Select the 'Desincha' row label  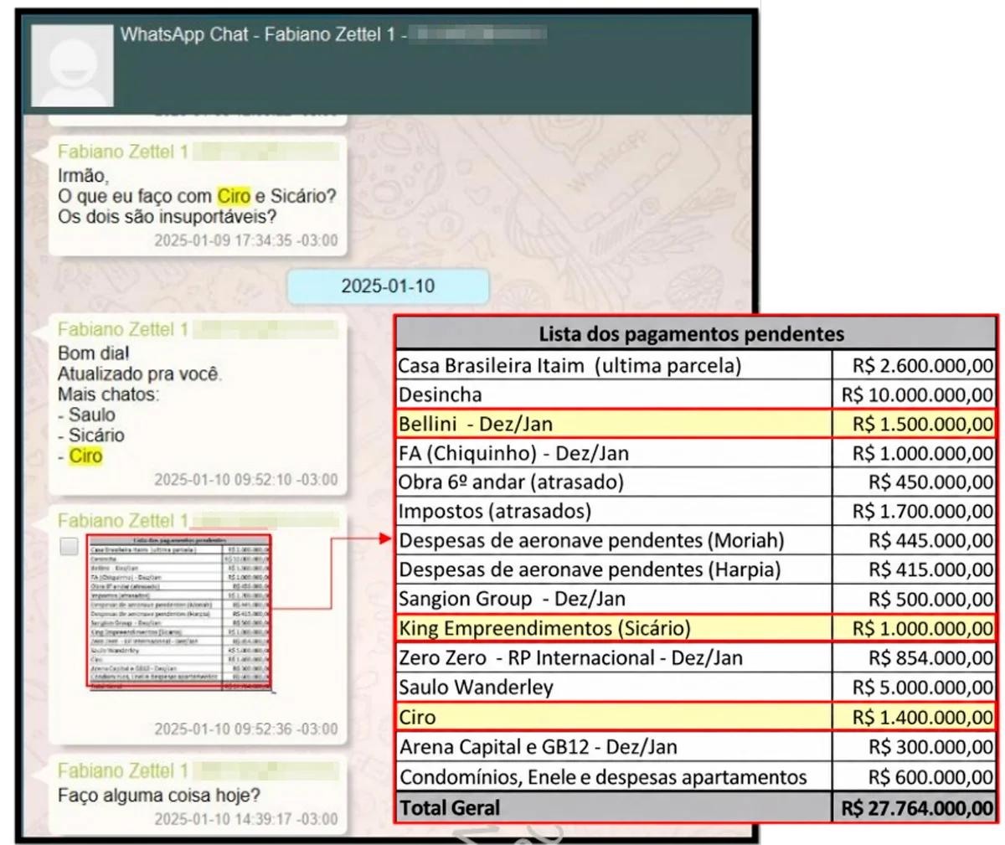point(614,394)
